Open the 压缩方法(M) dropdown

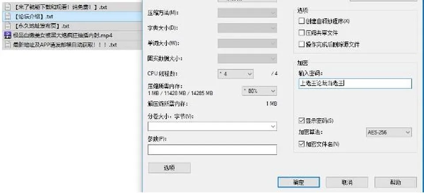pos(247,13)
